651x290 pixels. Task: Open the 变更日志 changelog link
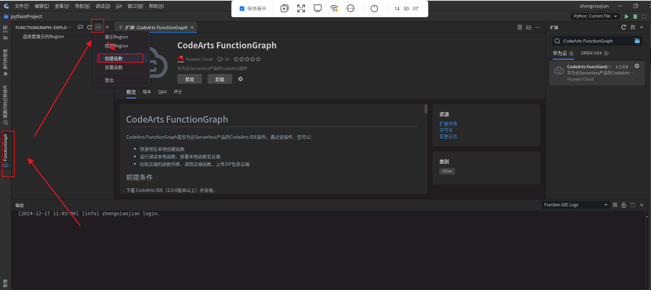point(448,136)
